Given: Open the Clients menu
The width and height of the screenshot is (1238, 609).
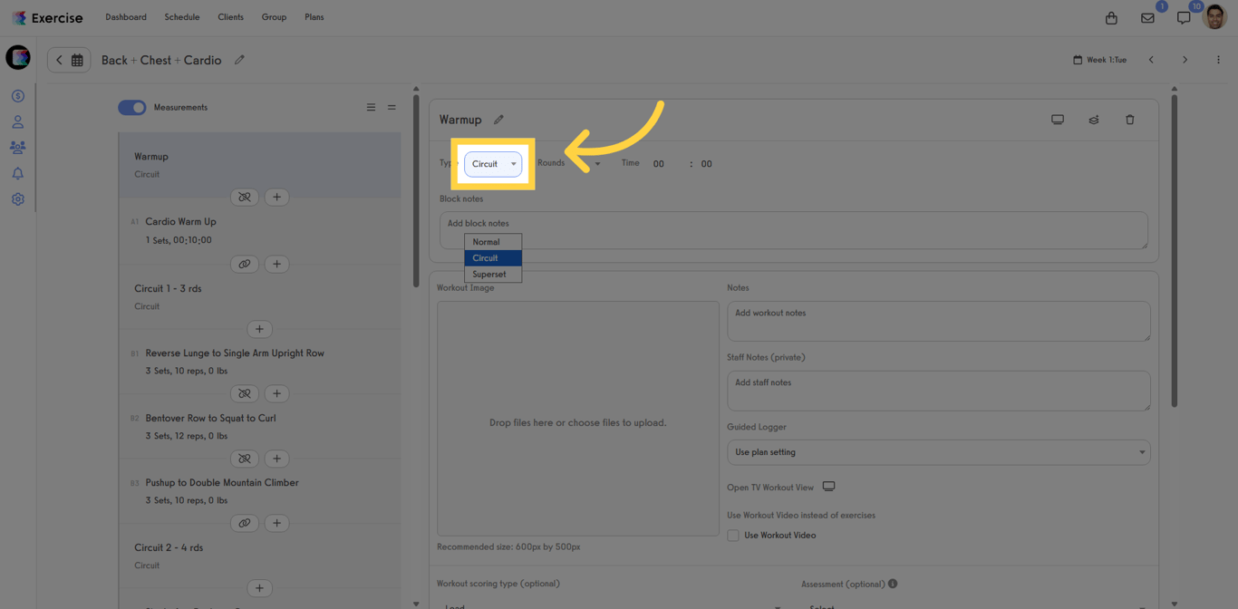Looking at the screenshot, I should (230, 17).
